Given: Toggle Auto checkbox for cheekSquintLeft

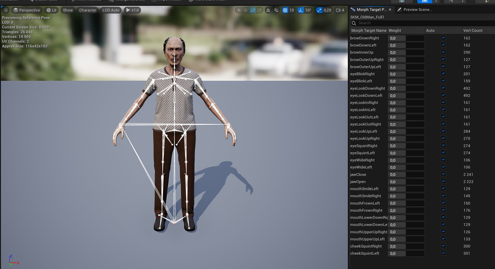Looking at the screenshot, I should pos(443,253).
